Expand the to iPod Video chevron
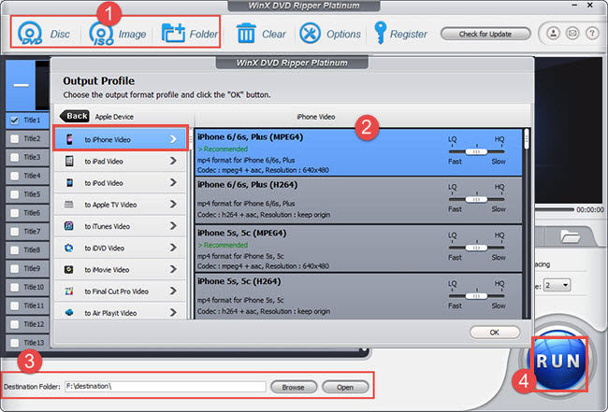The width and height of the screenshot is (608, 412). (x=173, y=183)
